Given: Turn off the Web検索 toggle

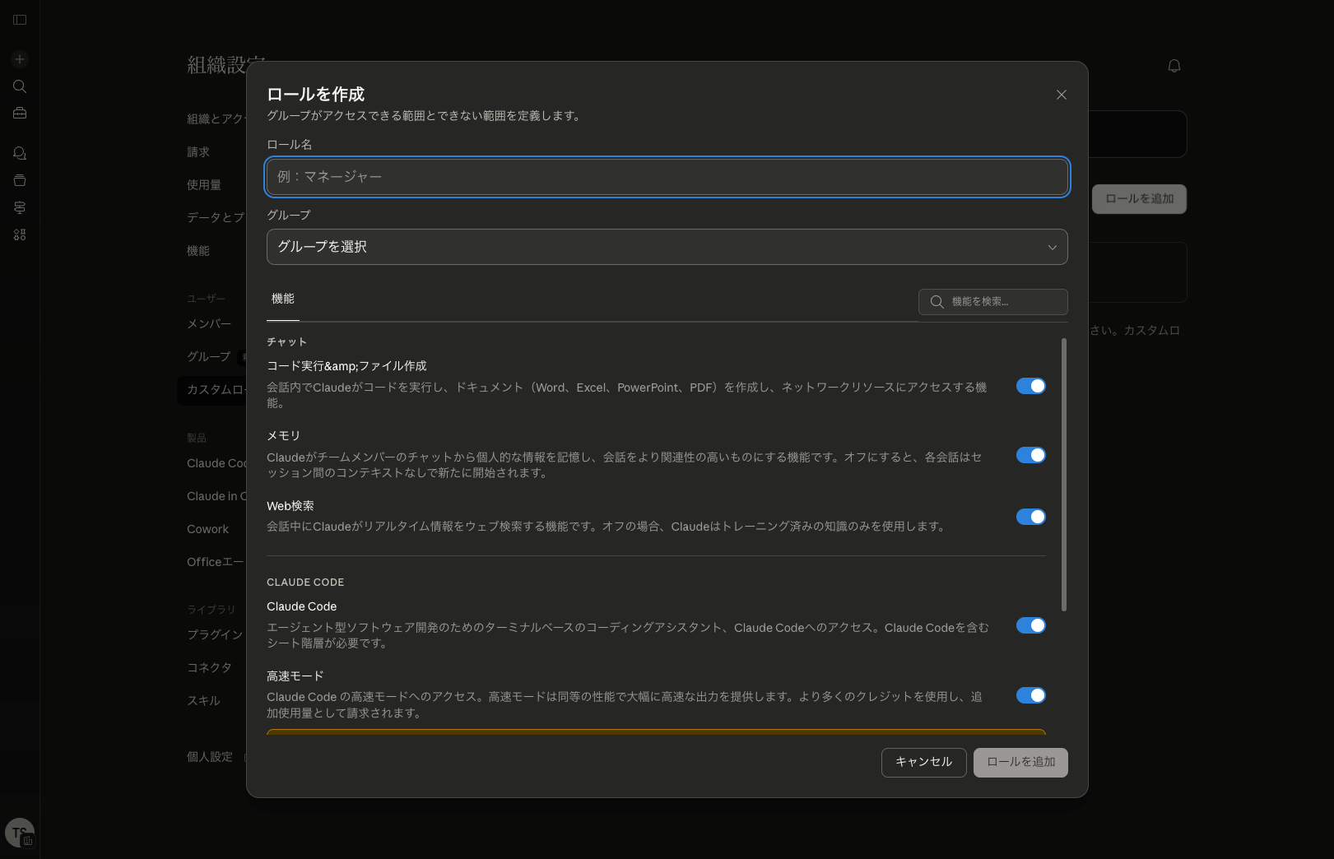Looking at the screenshot, I should pos(1030,517).
